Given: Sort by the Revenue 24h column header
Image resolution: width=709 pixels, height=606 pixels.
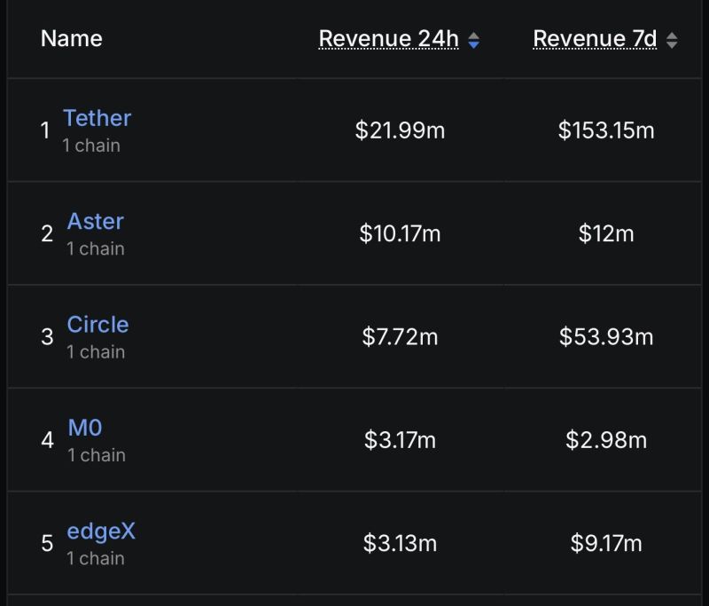Looking at the screenshot, I should click(388, 38).
